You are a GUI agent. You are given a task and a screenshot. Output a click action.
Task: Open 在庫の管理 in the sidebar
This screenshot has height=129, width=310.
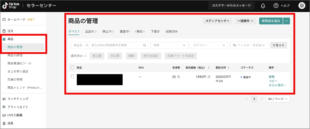pyautogui.click(x=15, y=79)
